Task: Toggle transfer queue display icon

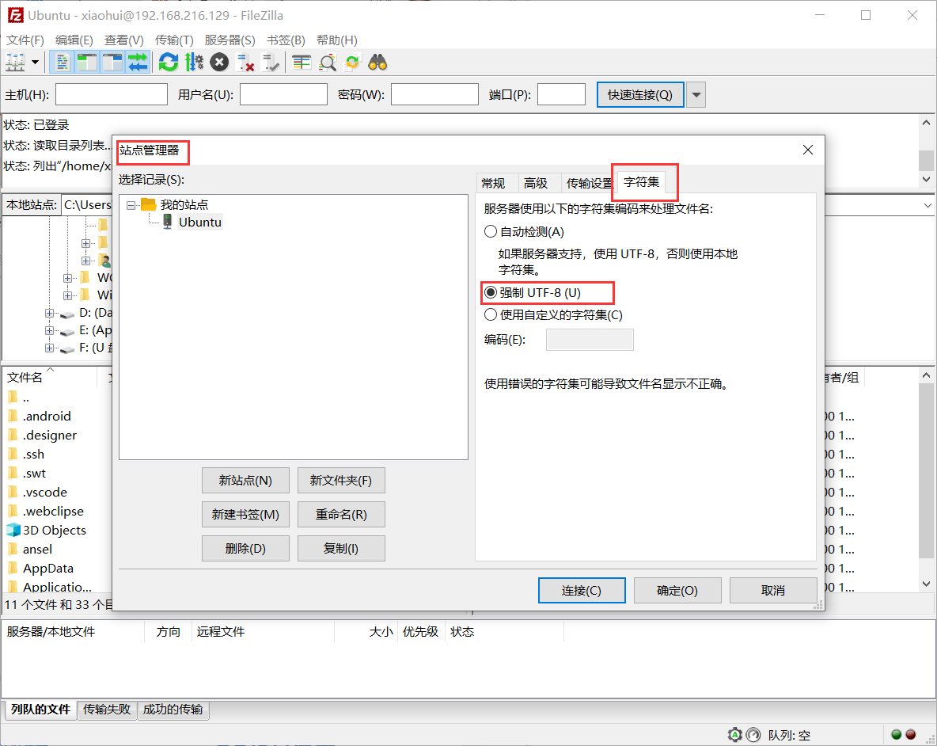Action: tap(138, 62)
